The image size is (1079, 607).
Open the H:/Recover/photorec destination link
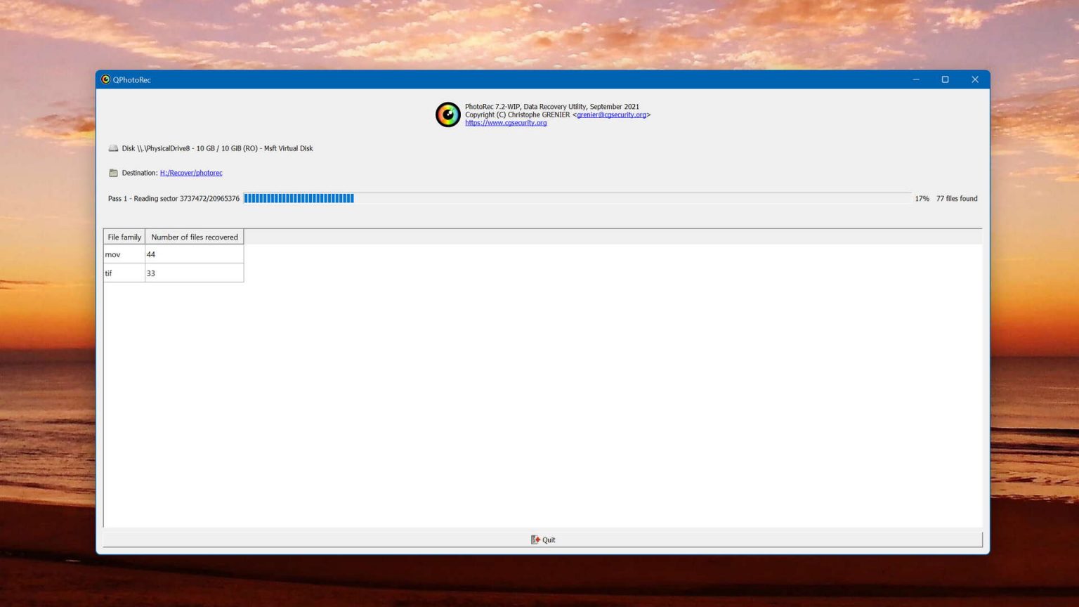pos(190,173)
